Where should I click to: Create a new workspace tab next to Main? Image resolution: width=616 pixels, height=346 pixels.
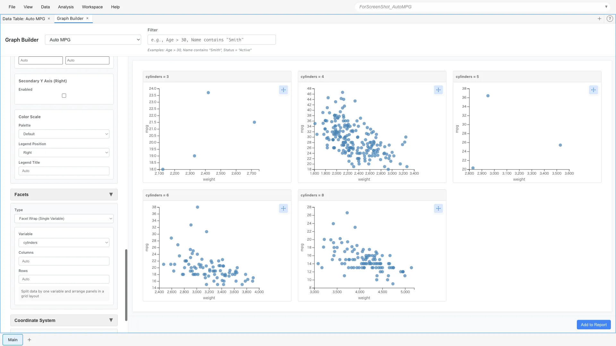[x=29, y=340]
